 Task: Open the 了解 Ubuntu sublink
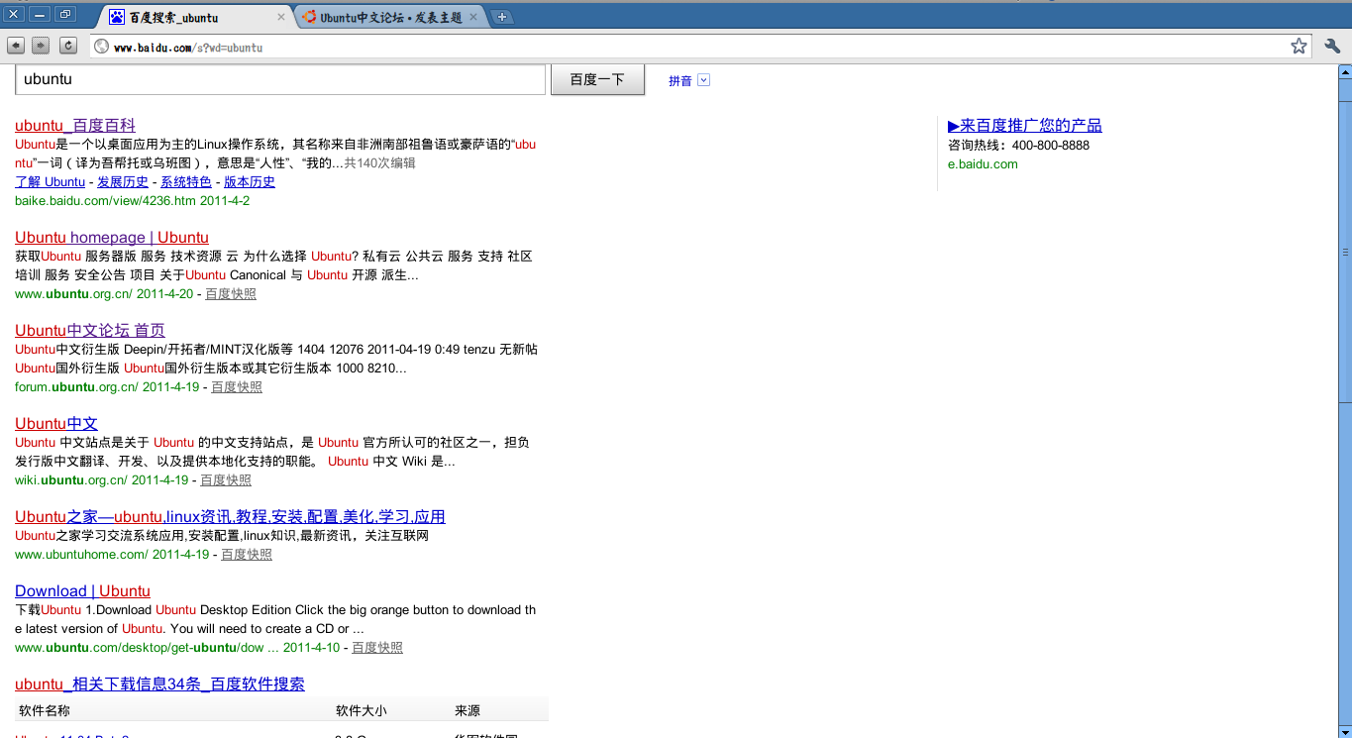pyautogui.click(x=50, y=182)
